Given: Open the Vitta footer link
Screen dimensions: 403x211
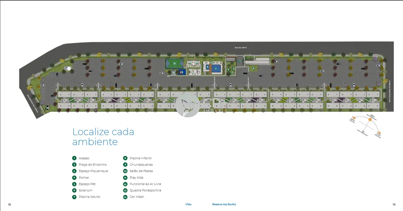Looking at the screenshot, I should coord(188,204).
